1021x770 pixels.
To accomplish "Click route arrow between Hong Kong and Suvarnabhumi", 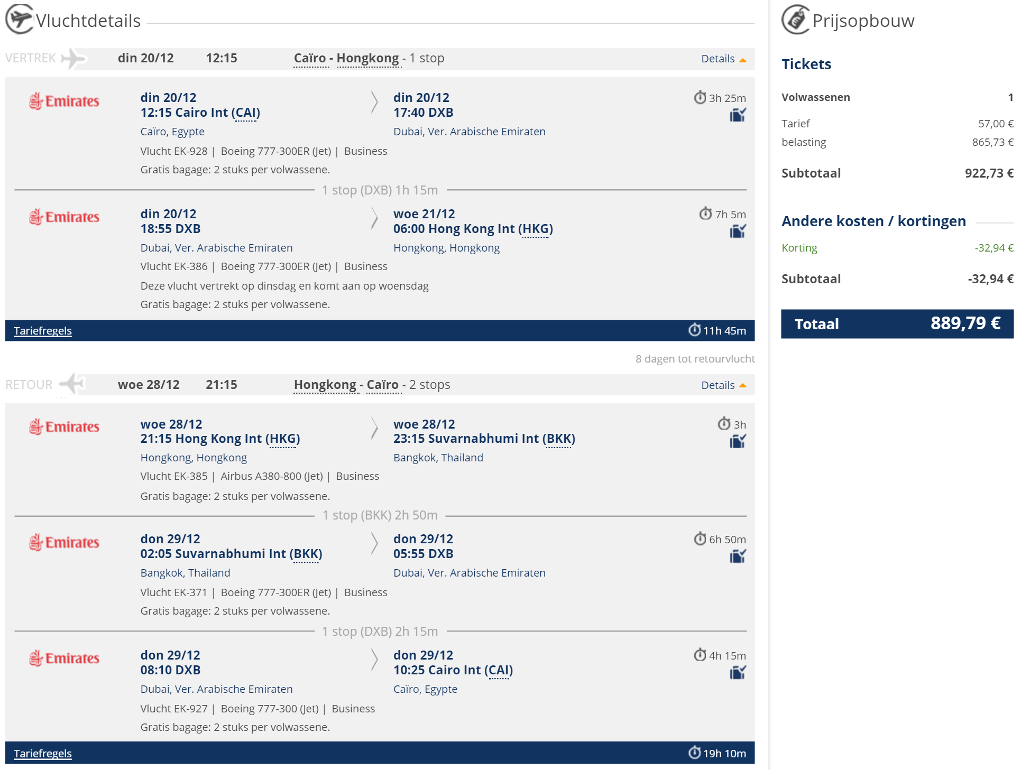I will click(x=374, y=429).
